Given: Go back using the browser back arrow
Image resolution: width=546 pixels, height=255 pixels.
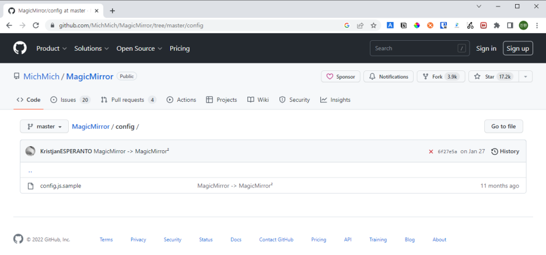Looking at the screenshot, I should (9, 26).
